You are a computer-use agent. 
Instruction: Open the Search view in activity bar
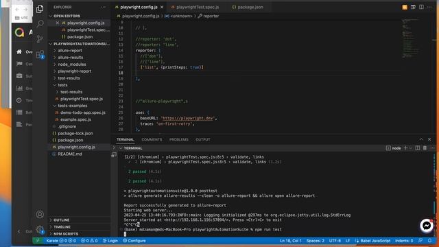[40, 23]
